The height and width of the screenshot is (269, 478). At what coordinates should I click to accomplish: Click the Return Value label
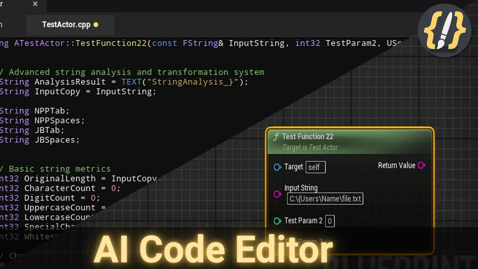pos(397,165)
